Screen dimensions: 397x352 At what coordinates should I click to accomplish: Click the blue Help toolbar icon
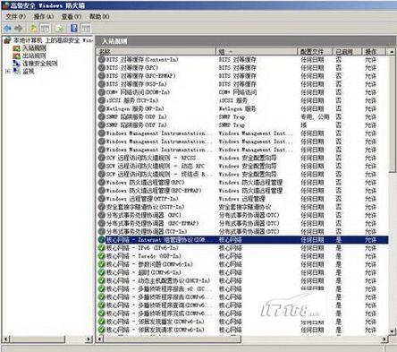74,29
